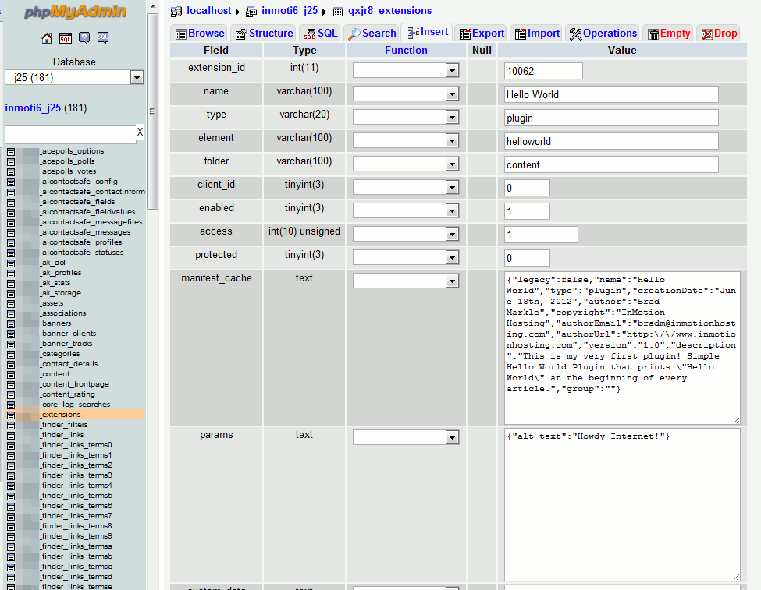Viewport: 761px width, 590px height.
Task: Open phpMyAdmin documentation question mark icon
Action: (84, 38)
